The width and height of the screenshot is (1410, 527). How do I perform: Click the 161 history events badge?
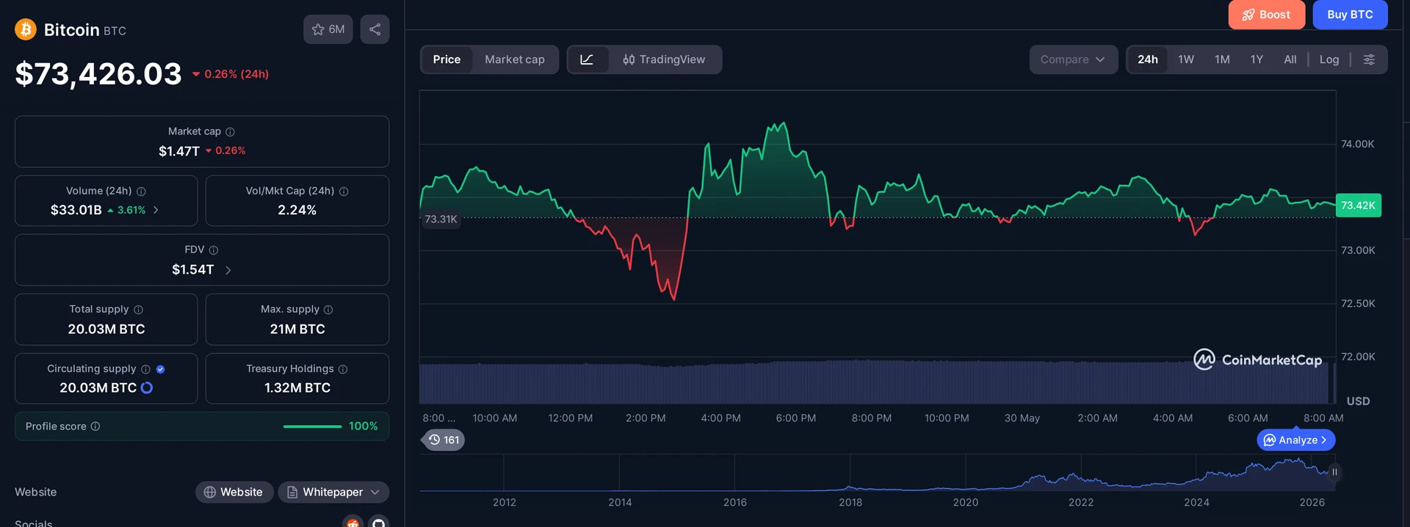(x=444, y=440)
